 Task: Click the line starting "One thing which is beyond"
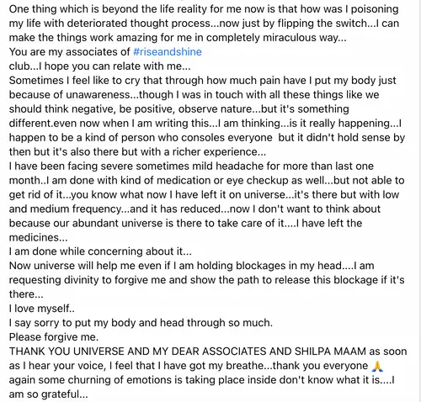(x=204, y=9)
